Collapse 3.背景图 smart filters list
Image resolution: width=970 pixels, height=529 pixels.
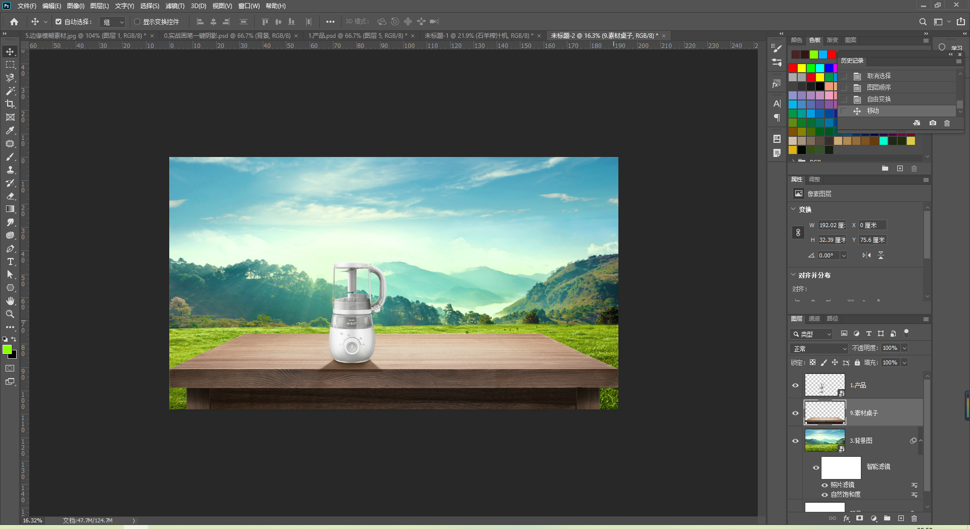pyautogui.click(x=921, y=441)
